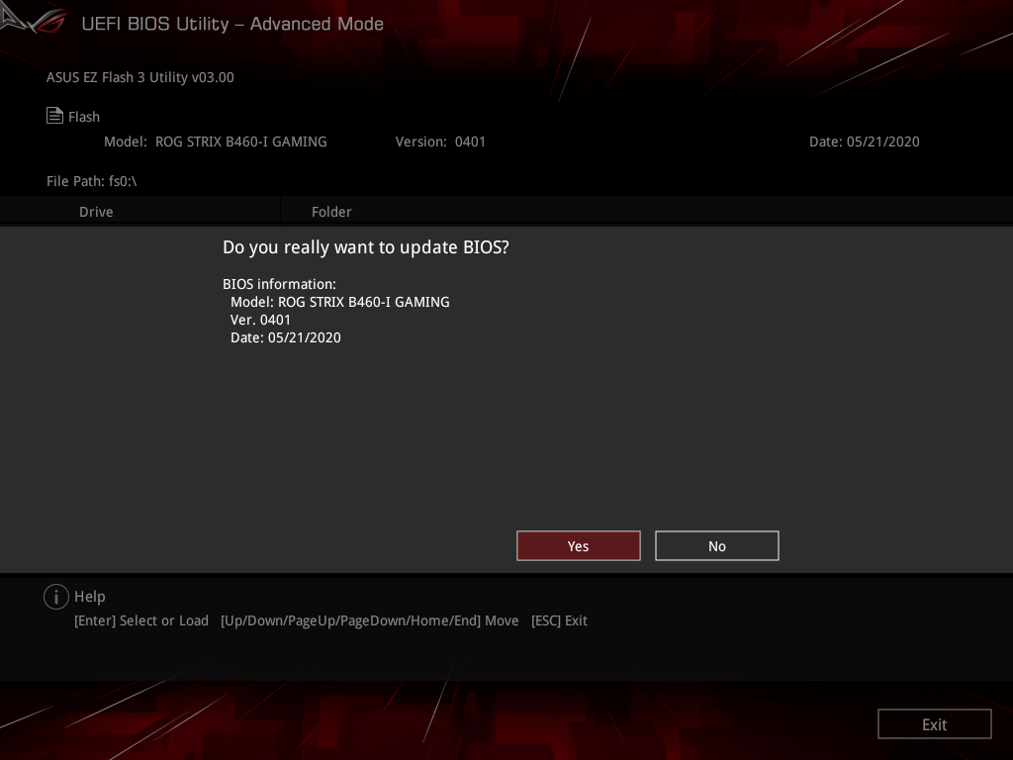Click header Model ROG STRIX B460-I GAMING
Screen dimensions: 1013x760
coord(215,142)
